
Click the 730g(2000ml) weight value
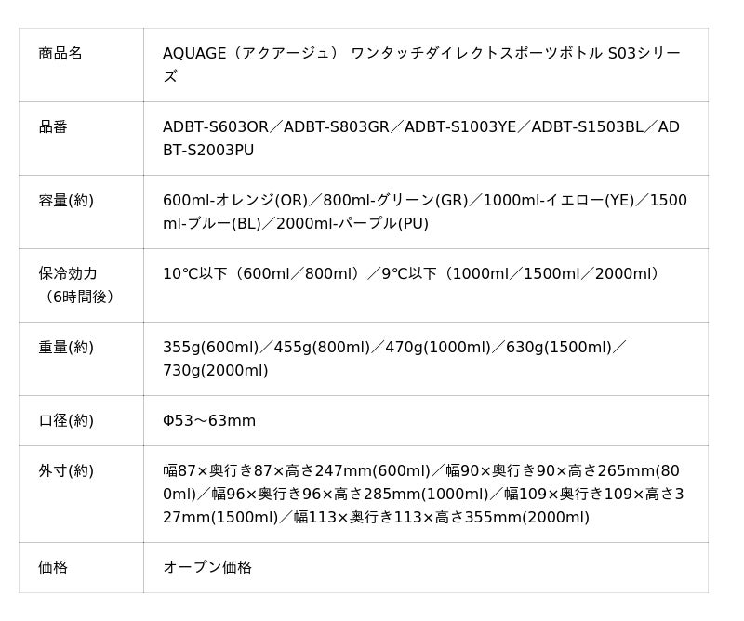tap(216, 371)
